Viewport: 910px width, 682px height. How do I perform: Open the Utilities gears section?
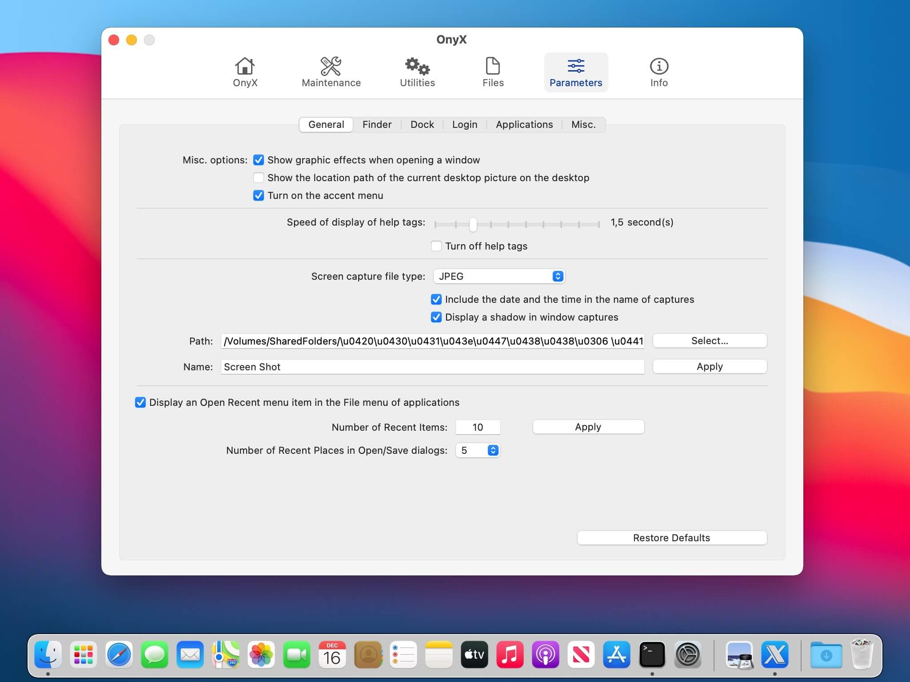point(417,72)
